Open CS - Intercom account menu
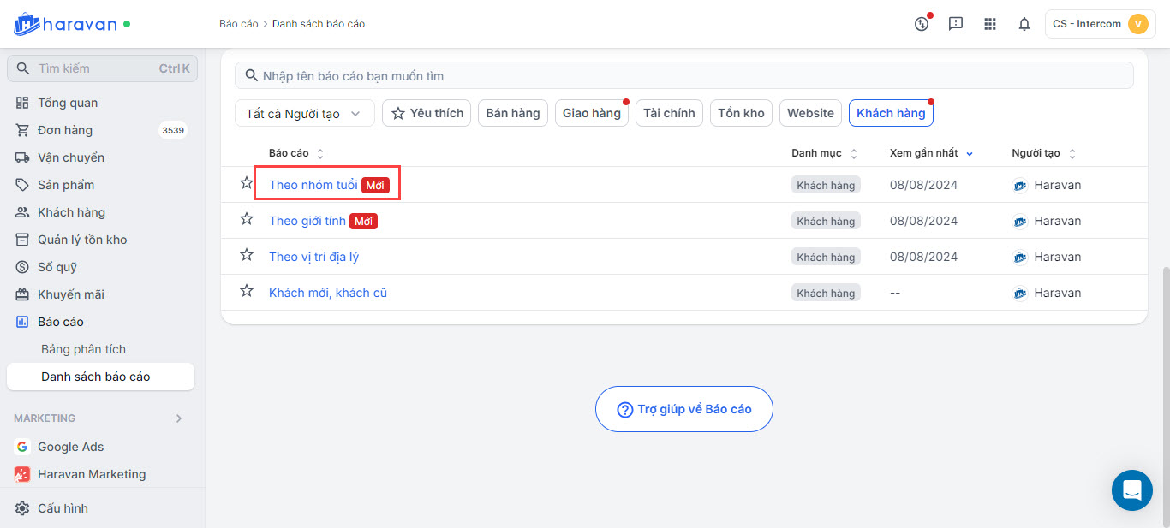The width and height of the screenshot is (1170, 528). point(1100,24)
